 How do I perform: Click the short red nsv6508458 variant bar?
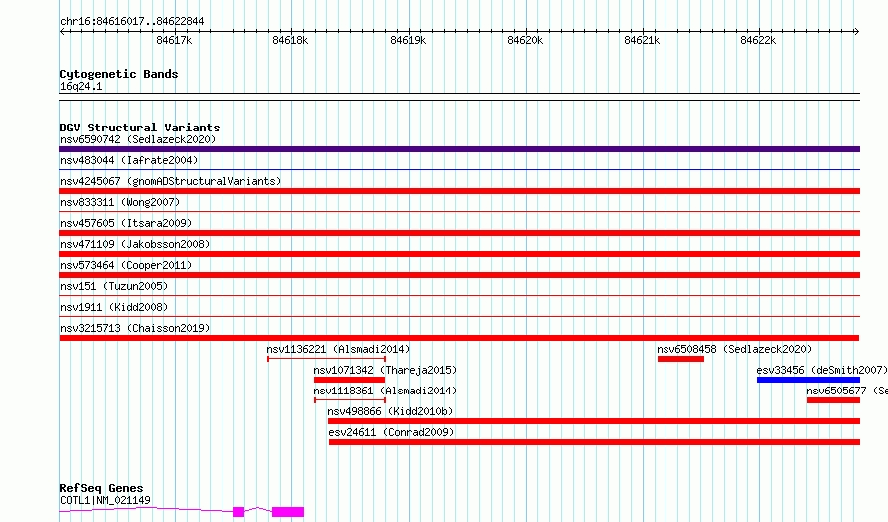coord(680,359)
